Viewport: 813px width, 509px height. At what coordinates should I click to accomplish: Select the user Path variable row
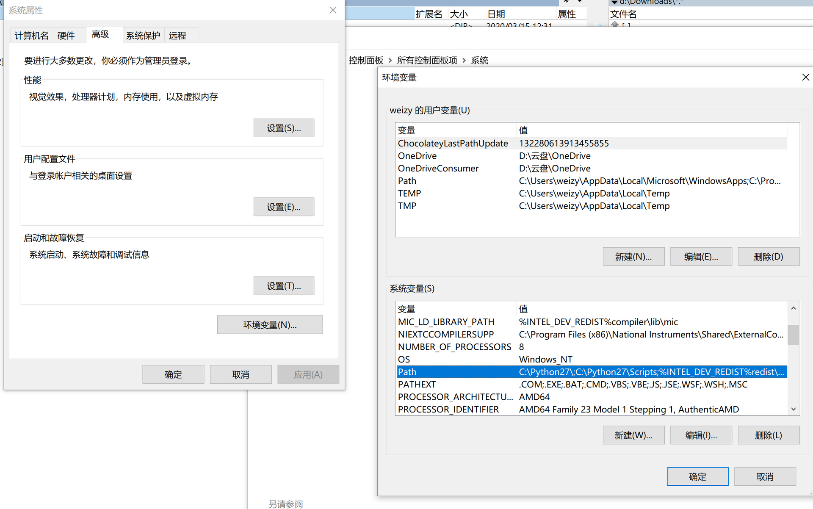(407, 181)
